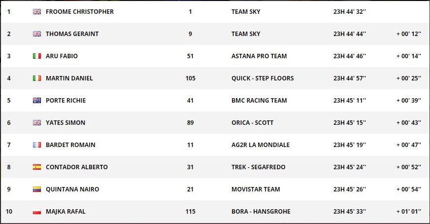Click the British flag next to Thomas Geraint

(37, 34)
